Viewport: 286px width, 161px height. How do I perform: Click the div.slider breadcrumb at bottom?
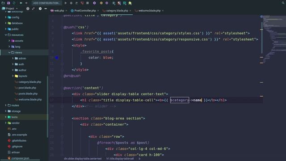click(83, 159)
